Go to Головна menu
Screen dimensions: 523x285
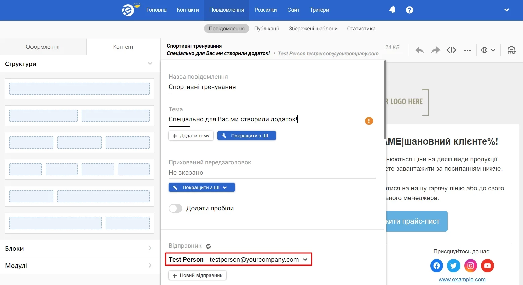point(156,10)
